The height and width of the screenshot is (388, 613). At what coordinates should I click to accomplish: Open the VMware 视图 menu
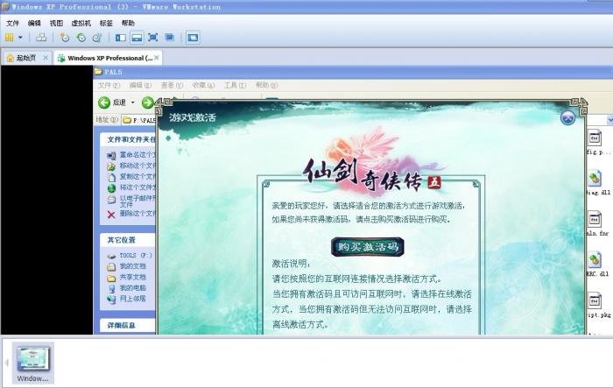(56, 23)
